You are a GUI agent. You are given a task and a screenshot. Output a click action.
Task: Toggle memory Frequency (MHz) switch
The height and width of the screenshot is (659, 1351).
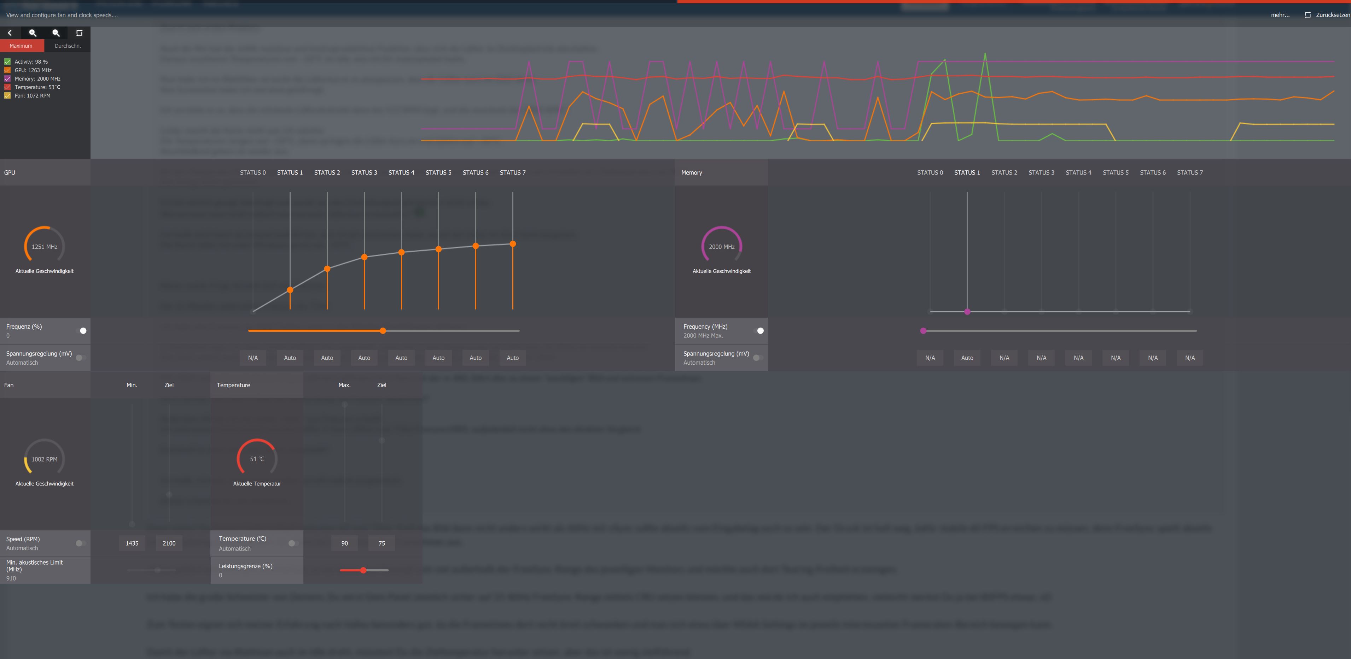click(x=759, y=331)
